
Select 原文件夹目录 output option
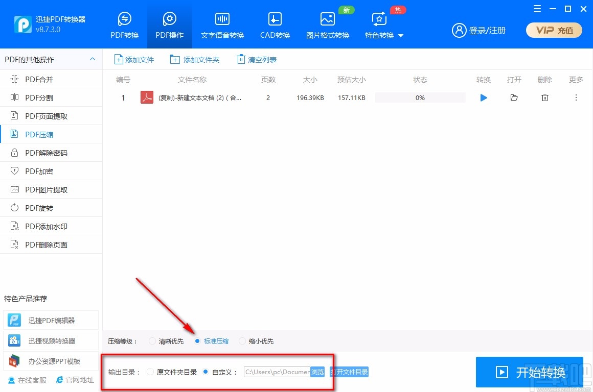172,372
